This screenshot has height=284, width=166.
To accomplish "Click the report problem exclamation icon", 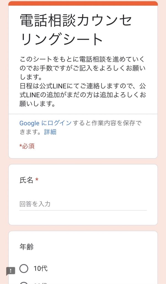I will [x=10, y=271].
